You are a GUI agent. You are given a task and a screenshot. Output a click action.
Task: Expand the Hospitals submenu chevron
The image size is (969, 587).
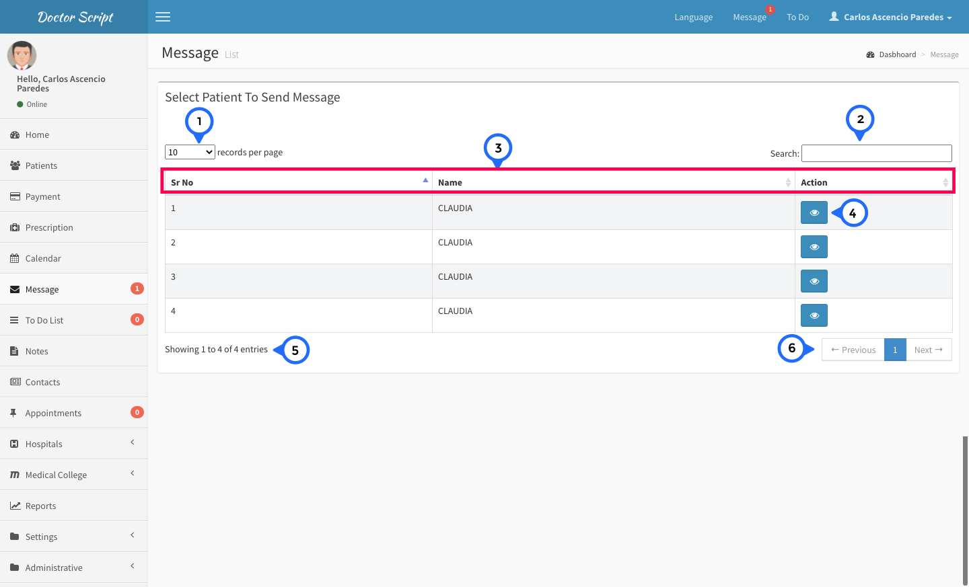[133, 442]
